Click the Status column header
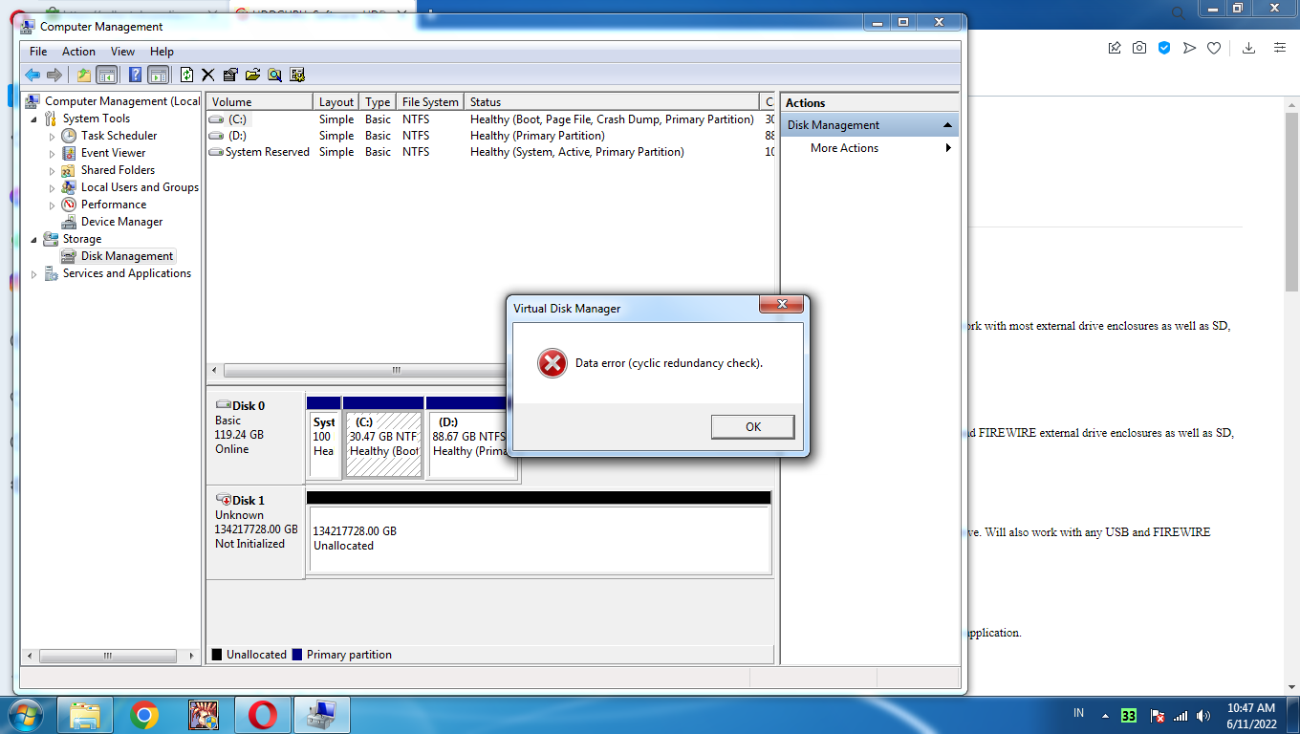Viewport: 1300px width, 734px height. [x=612, y=102]
